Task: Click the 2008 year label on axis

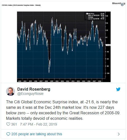Action: click(x=46, y=81)
